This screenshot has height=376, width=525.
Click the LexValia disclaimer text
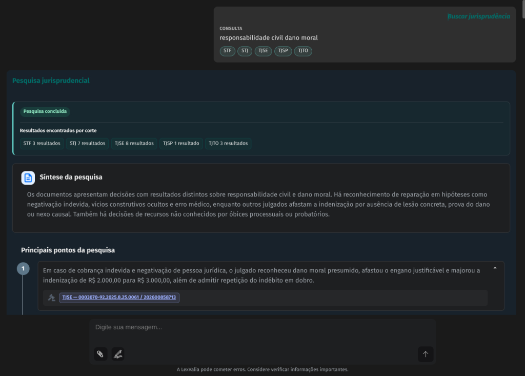(262, 369)
